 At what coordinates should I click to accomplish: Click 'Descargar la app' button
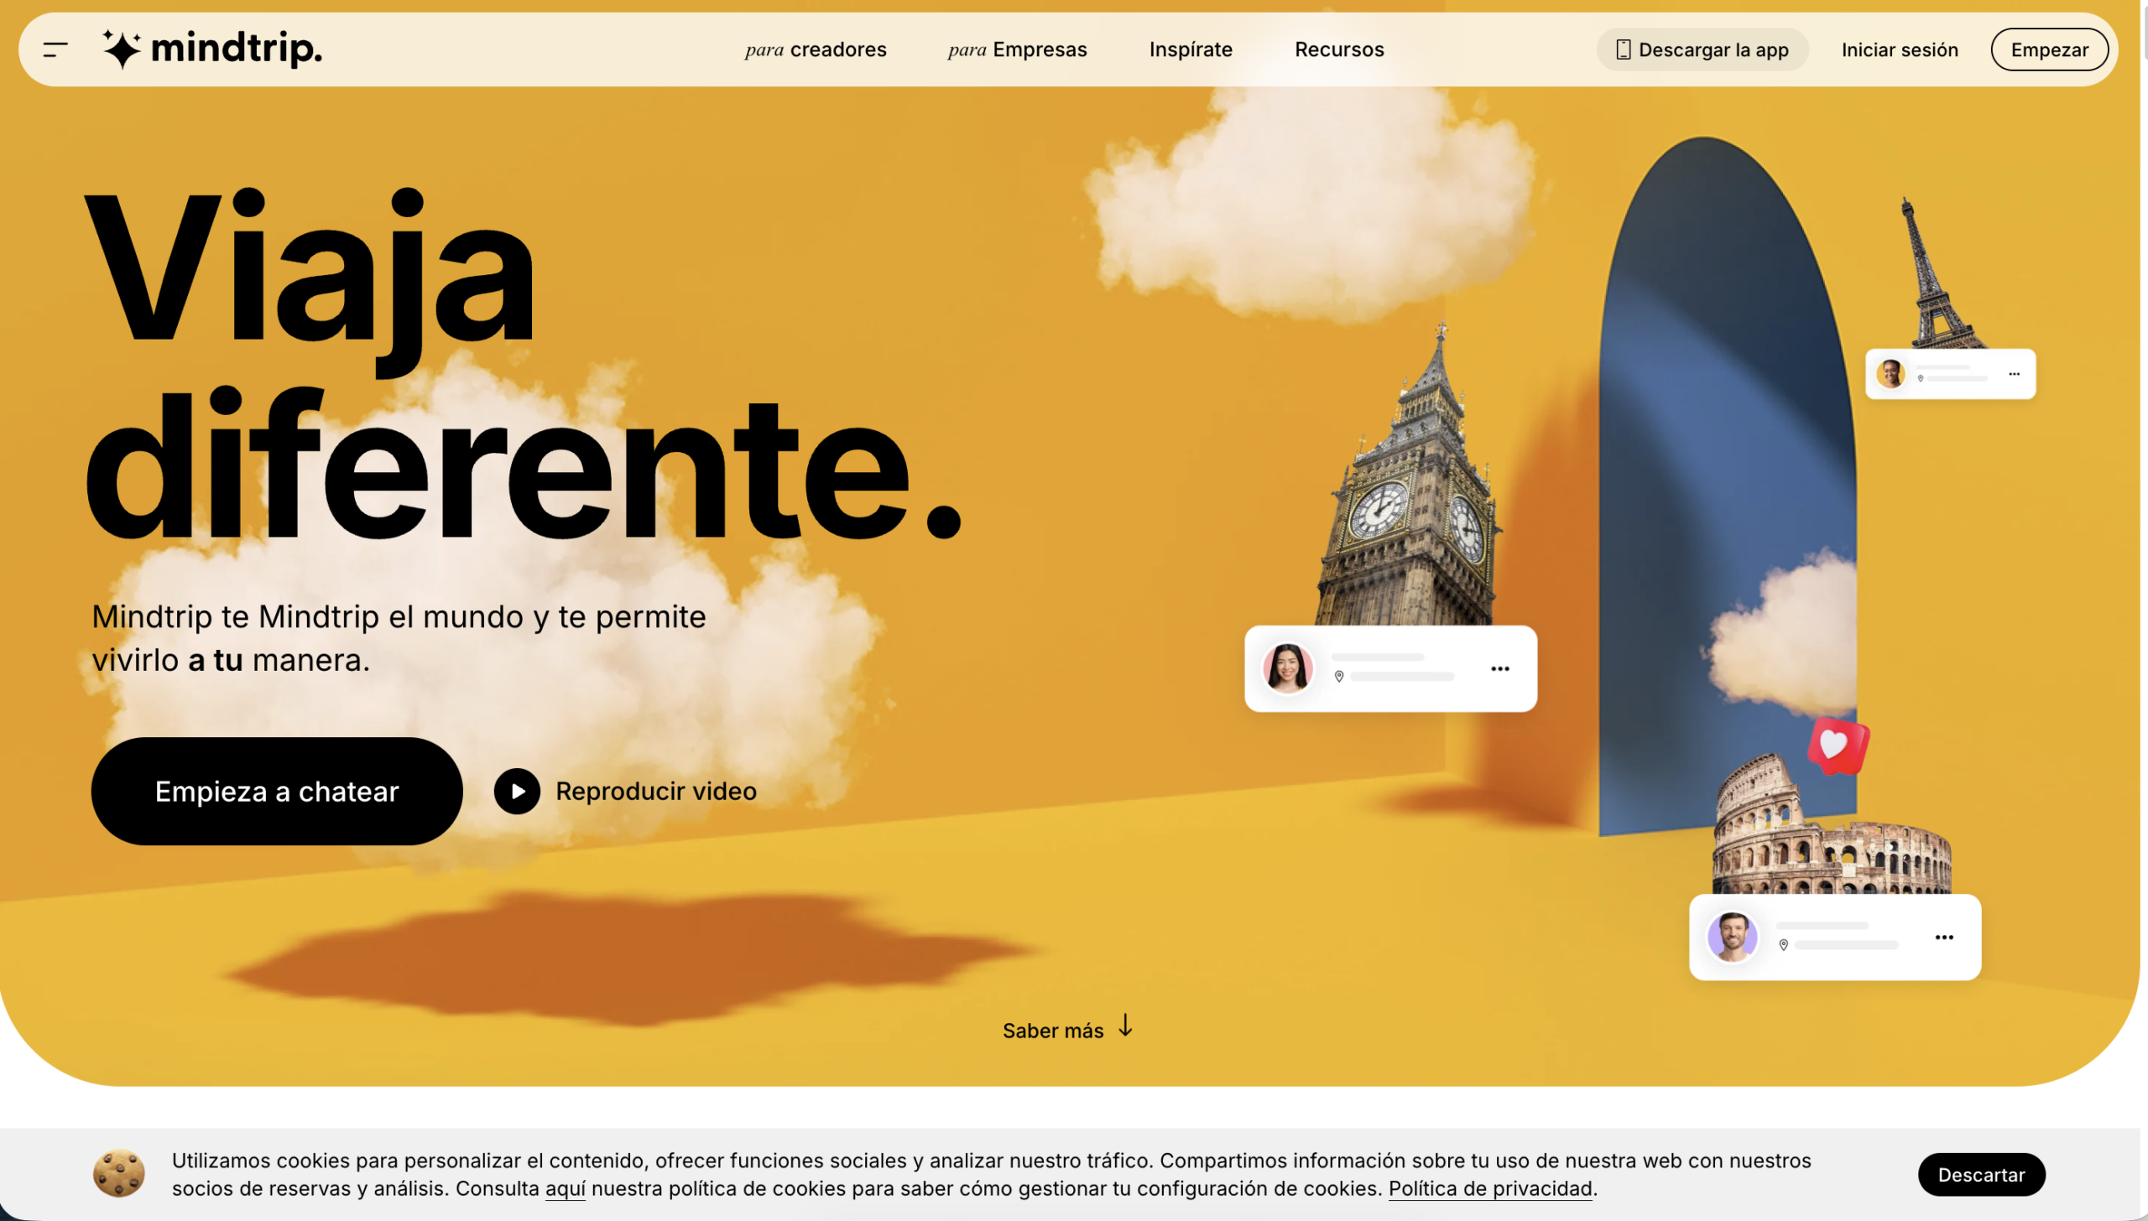(1702, 49)
